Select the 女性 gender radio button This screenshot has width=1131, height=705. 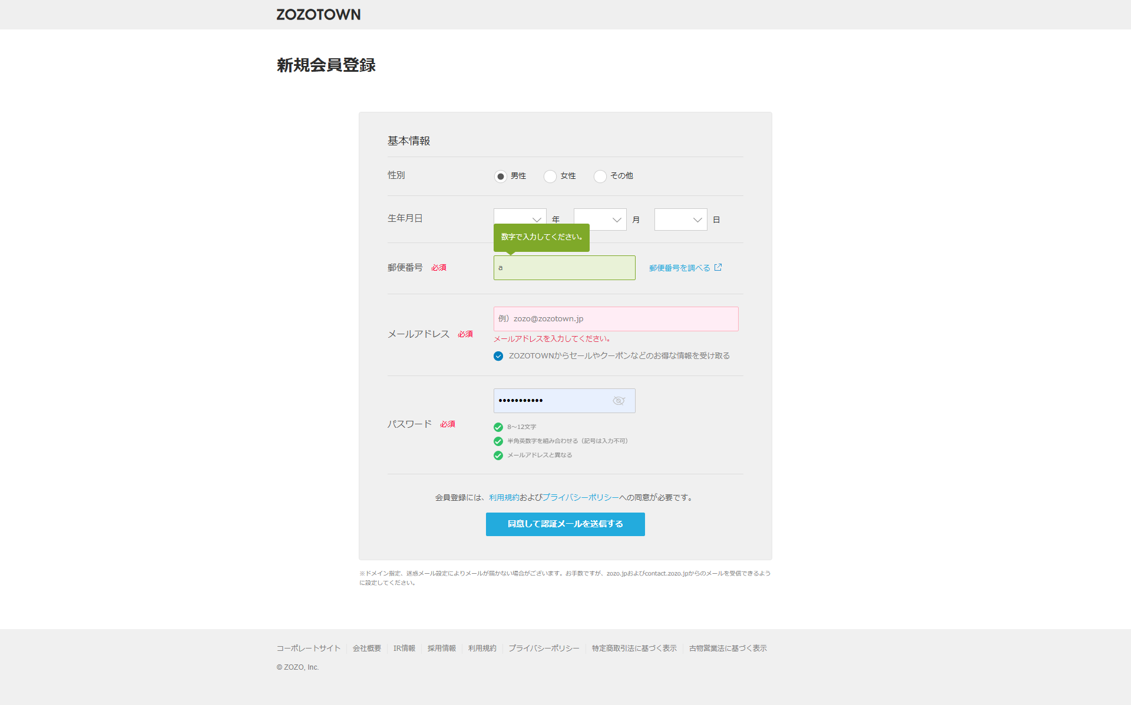(550, 176)
